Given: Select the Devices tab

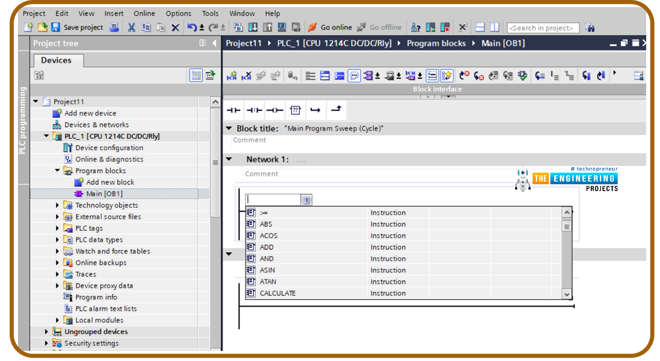Looking at the screenshot, I should (57, 60).
